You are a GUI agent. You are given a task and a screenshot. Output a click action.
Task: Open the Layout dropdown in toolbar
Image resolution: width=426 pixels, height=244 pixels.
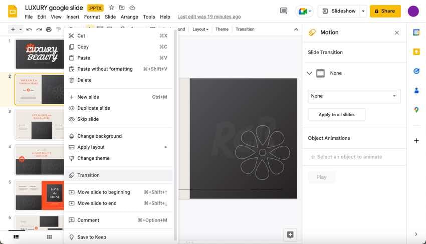tap(200, 30)
